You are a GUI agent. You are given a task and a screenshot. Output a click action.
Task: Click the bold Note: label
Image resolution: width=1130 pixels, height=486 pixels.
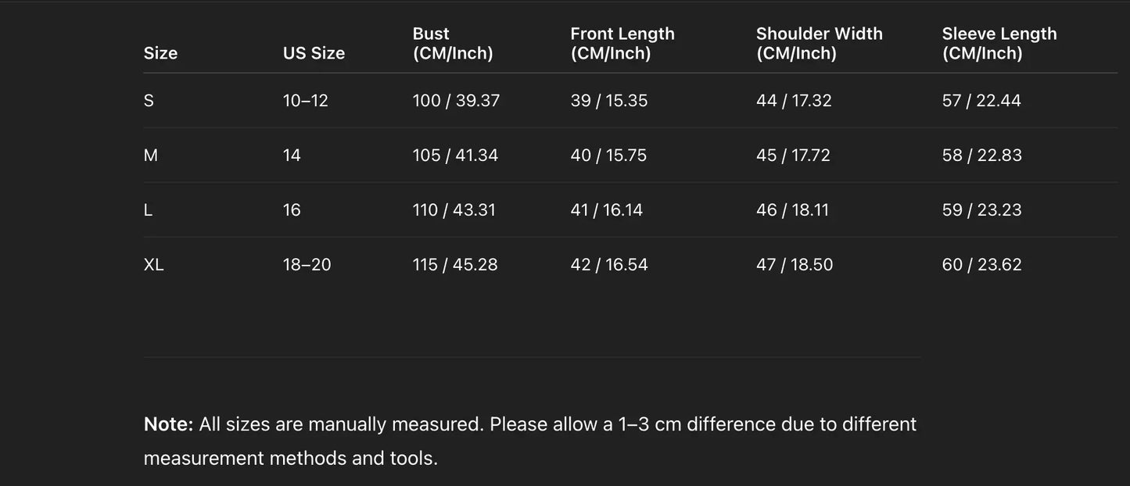click(x=168, y=424)
